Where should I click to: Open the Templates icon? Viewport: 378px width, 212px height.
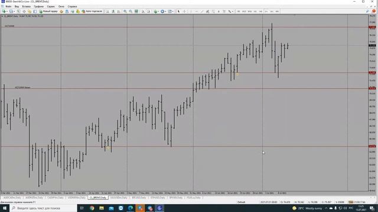click(170, 11)
